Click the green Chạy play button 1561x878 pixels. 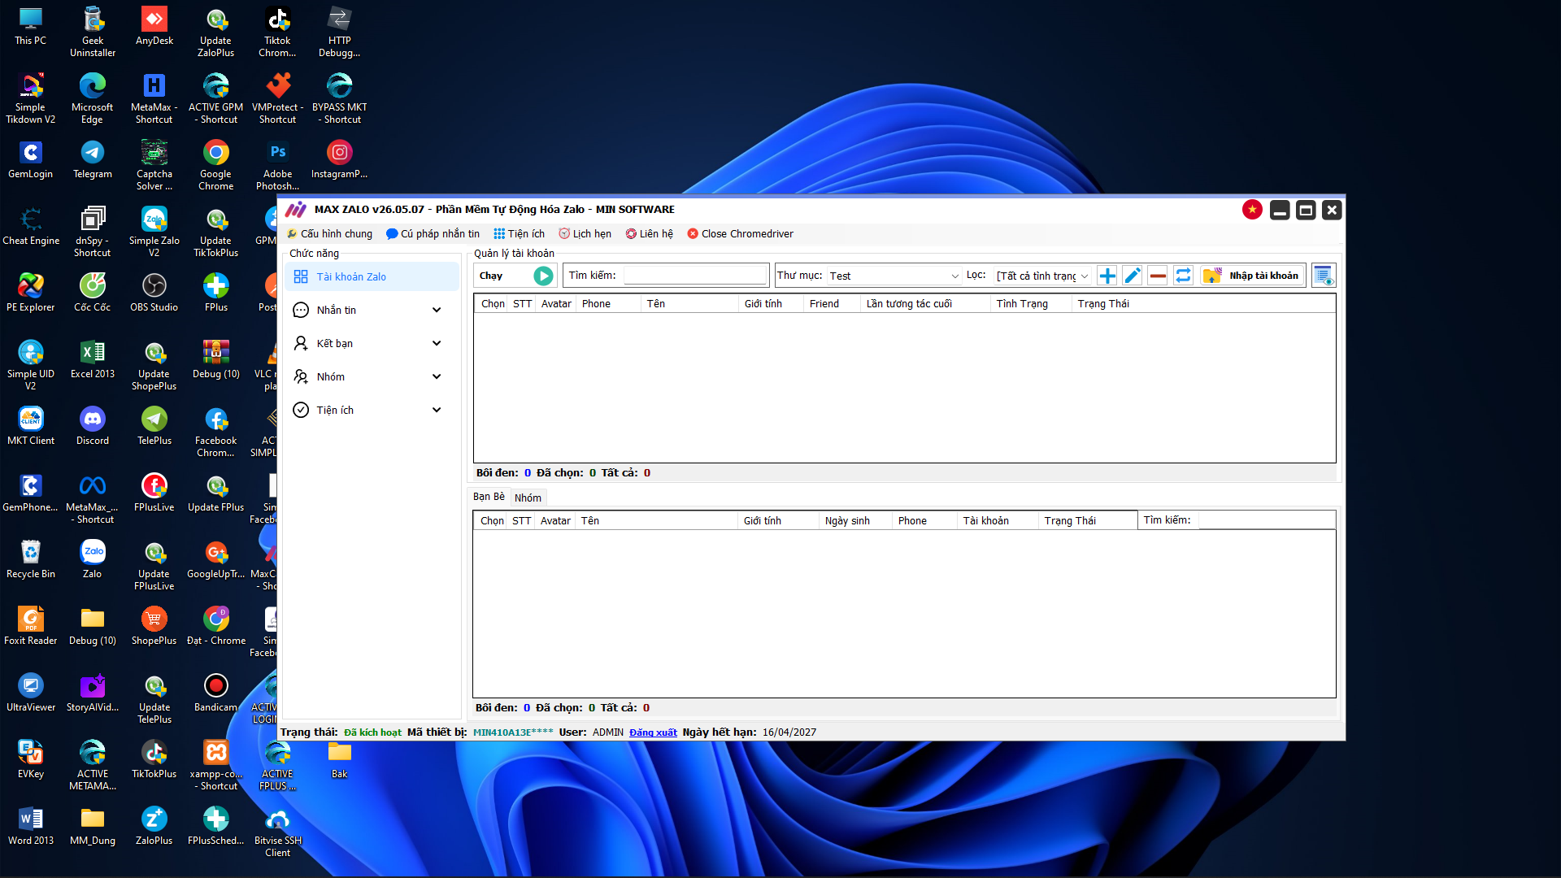(x=543, y=276)
